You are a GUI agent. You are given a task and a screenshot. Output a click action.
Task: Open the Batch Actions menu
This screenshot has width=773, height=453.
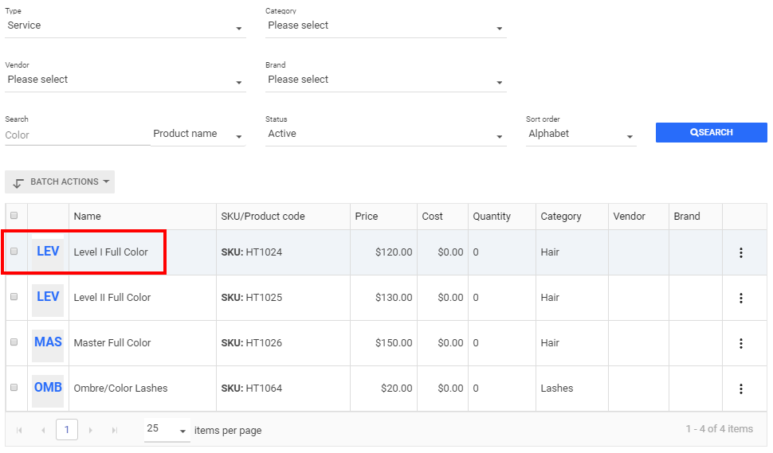pos(60,182)
